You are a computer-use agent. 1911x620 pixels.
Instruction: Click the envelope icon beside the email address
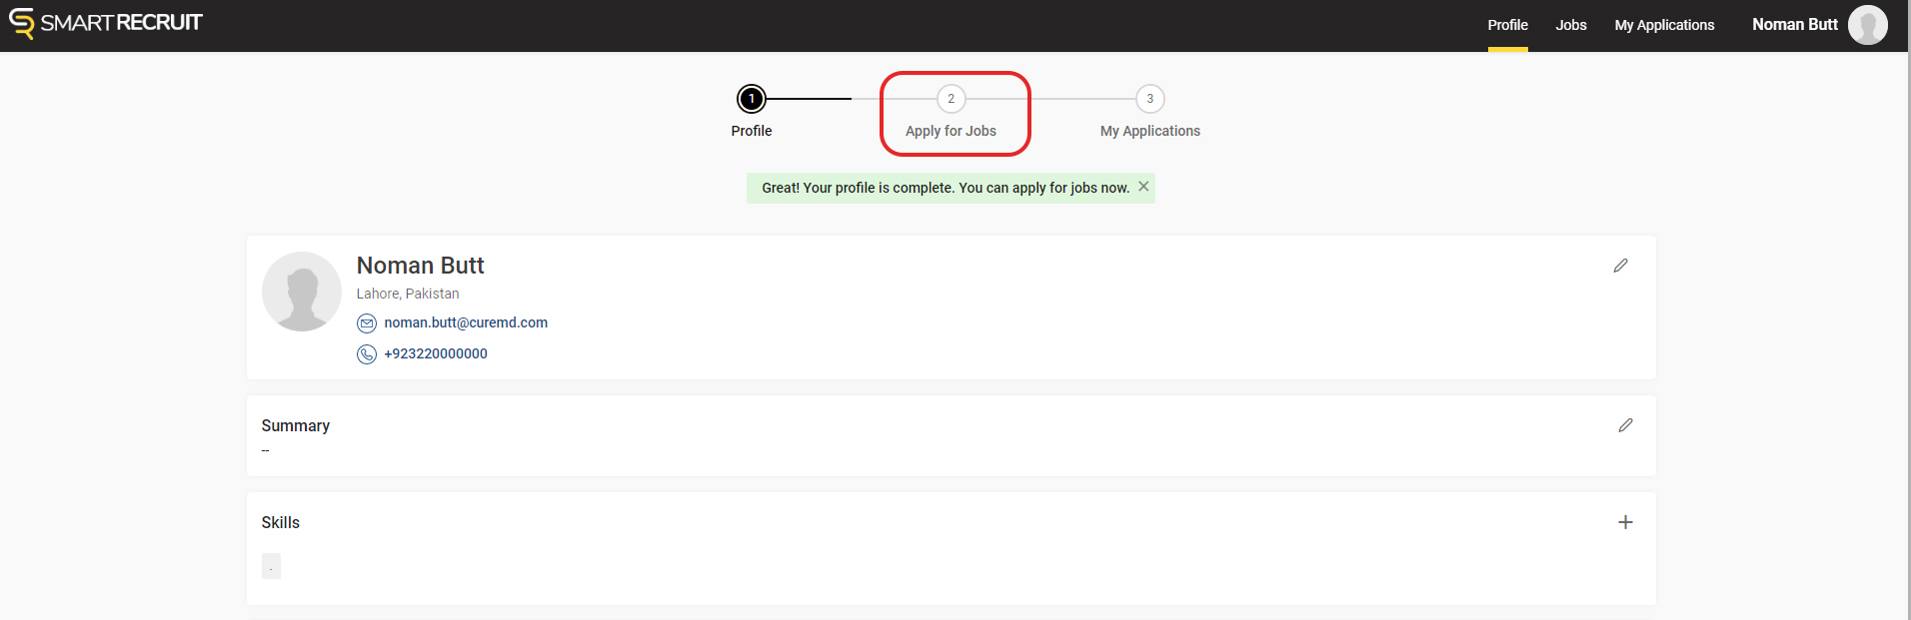pyautogui.click(x=367, y=323)
